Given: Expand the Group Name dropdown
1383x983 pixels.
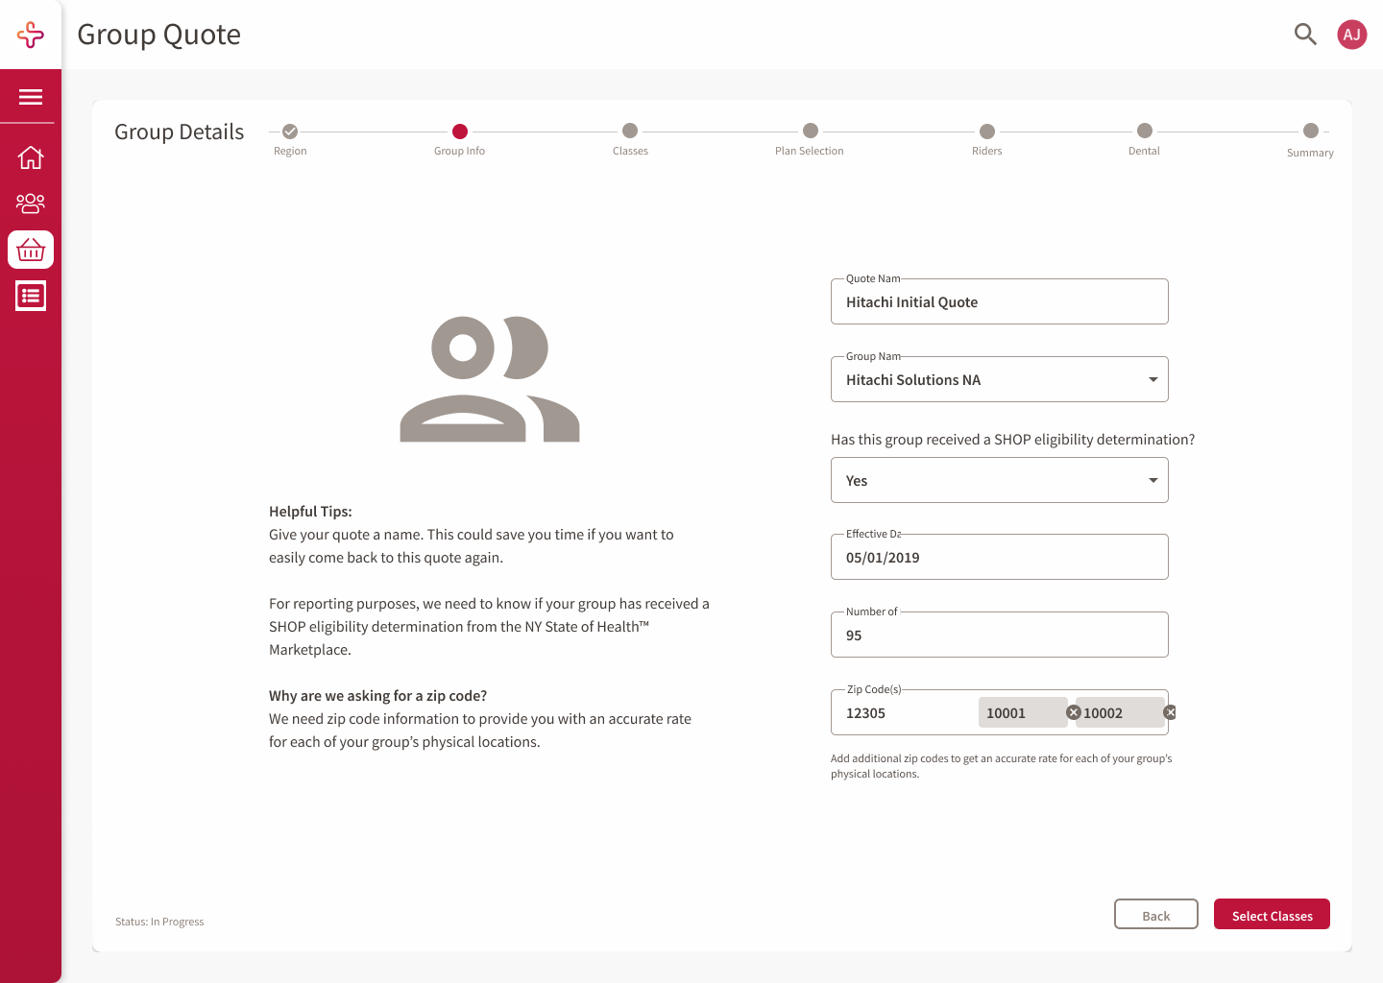Looking at the screenshot, I should 1000,379.
